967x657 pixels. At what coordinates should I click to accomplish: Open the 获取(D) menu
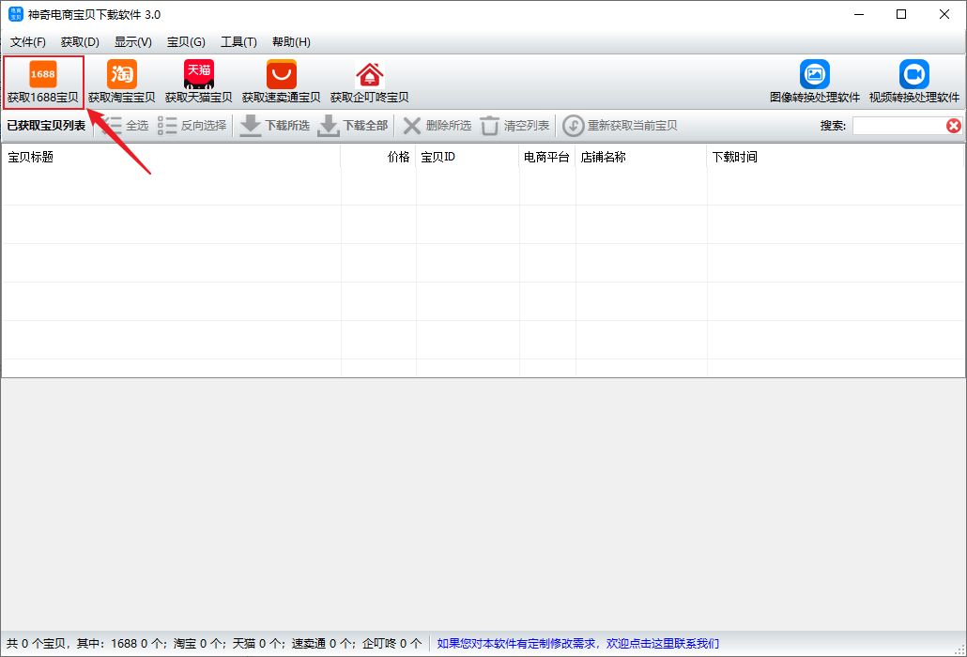(x=80, y=42)
